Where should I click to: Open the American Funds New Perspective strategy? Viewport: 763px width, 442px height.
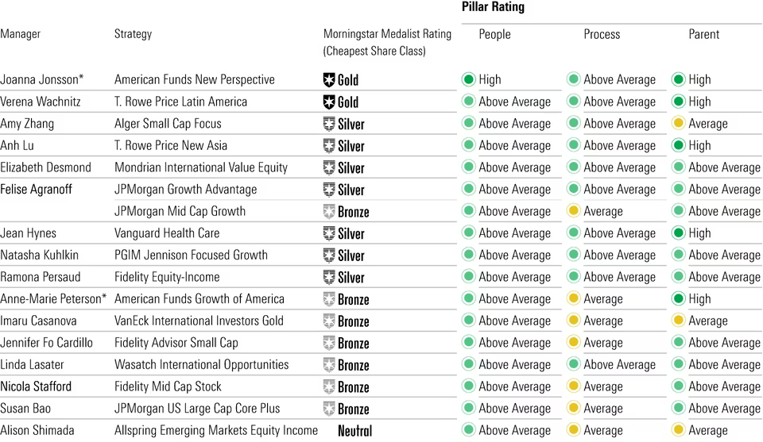[194, 79]
